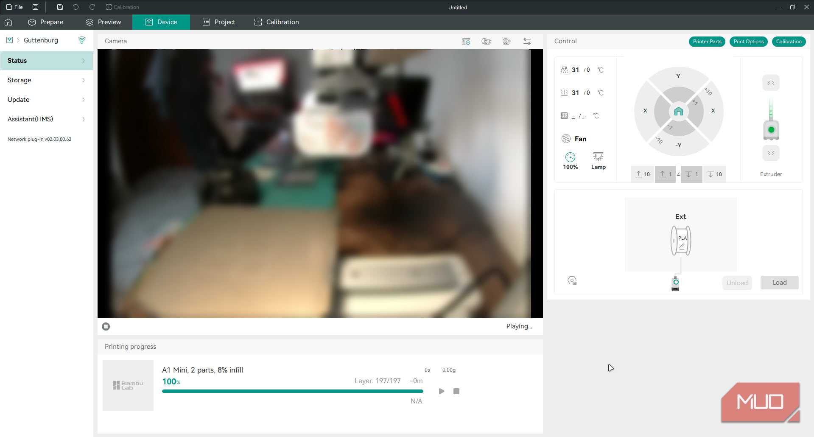Switch to the Calibration tab
Viewport: 814px width, 437px height.
click(x=277, y=22)
